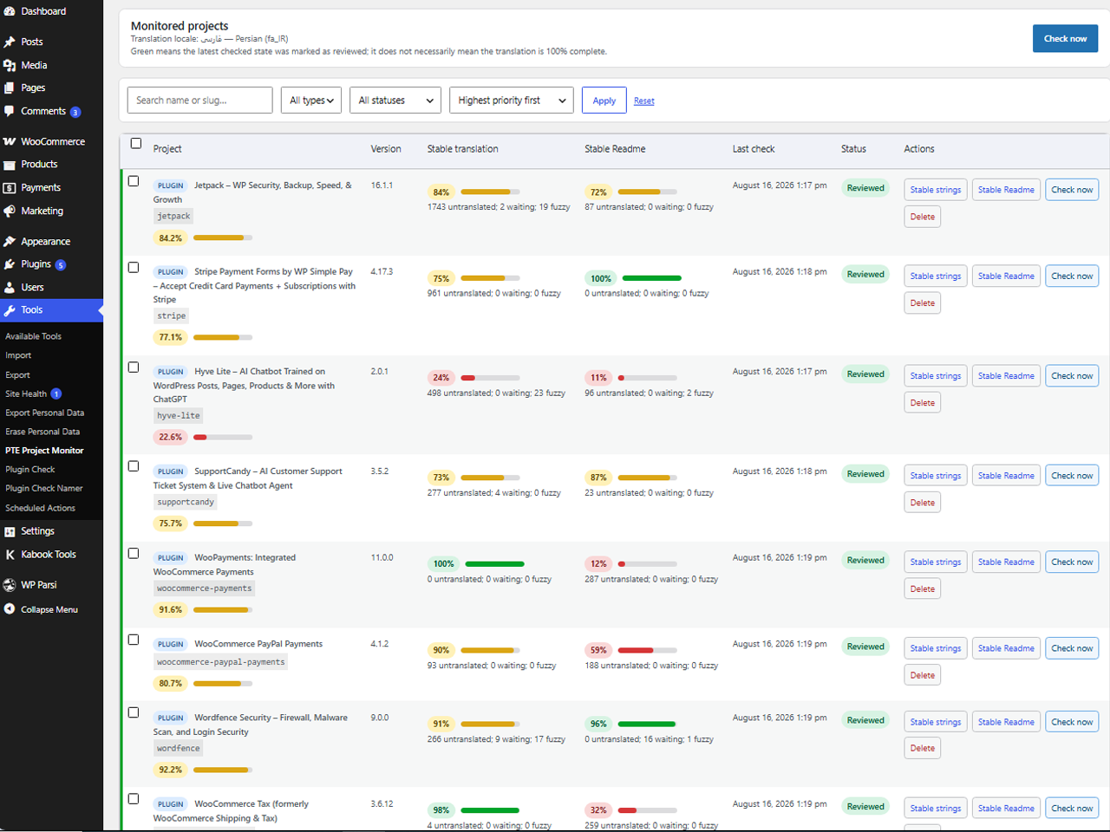Click the Plugins plug icon
The height and width of the screenshot is (832, 1110).
click(10, 264)
